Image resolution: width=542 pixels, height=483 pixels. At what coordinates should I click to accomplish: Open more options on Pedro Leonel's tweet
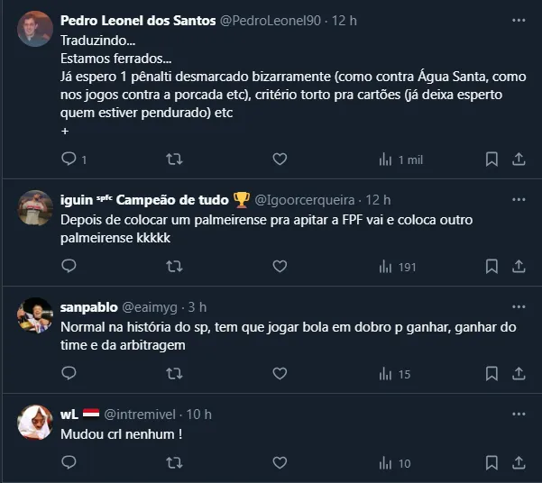pos(519,19)
